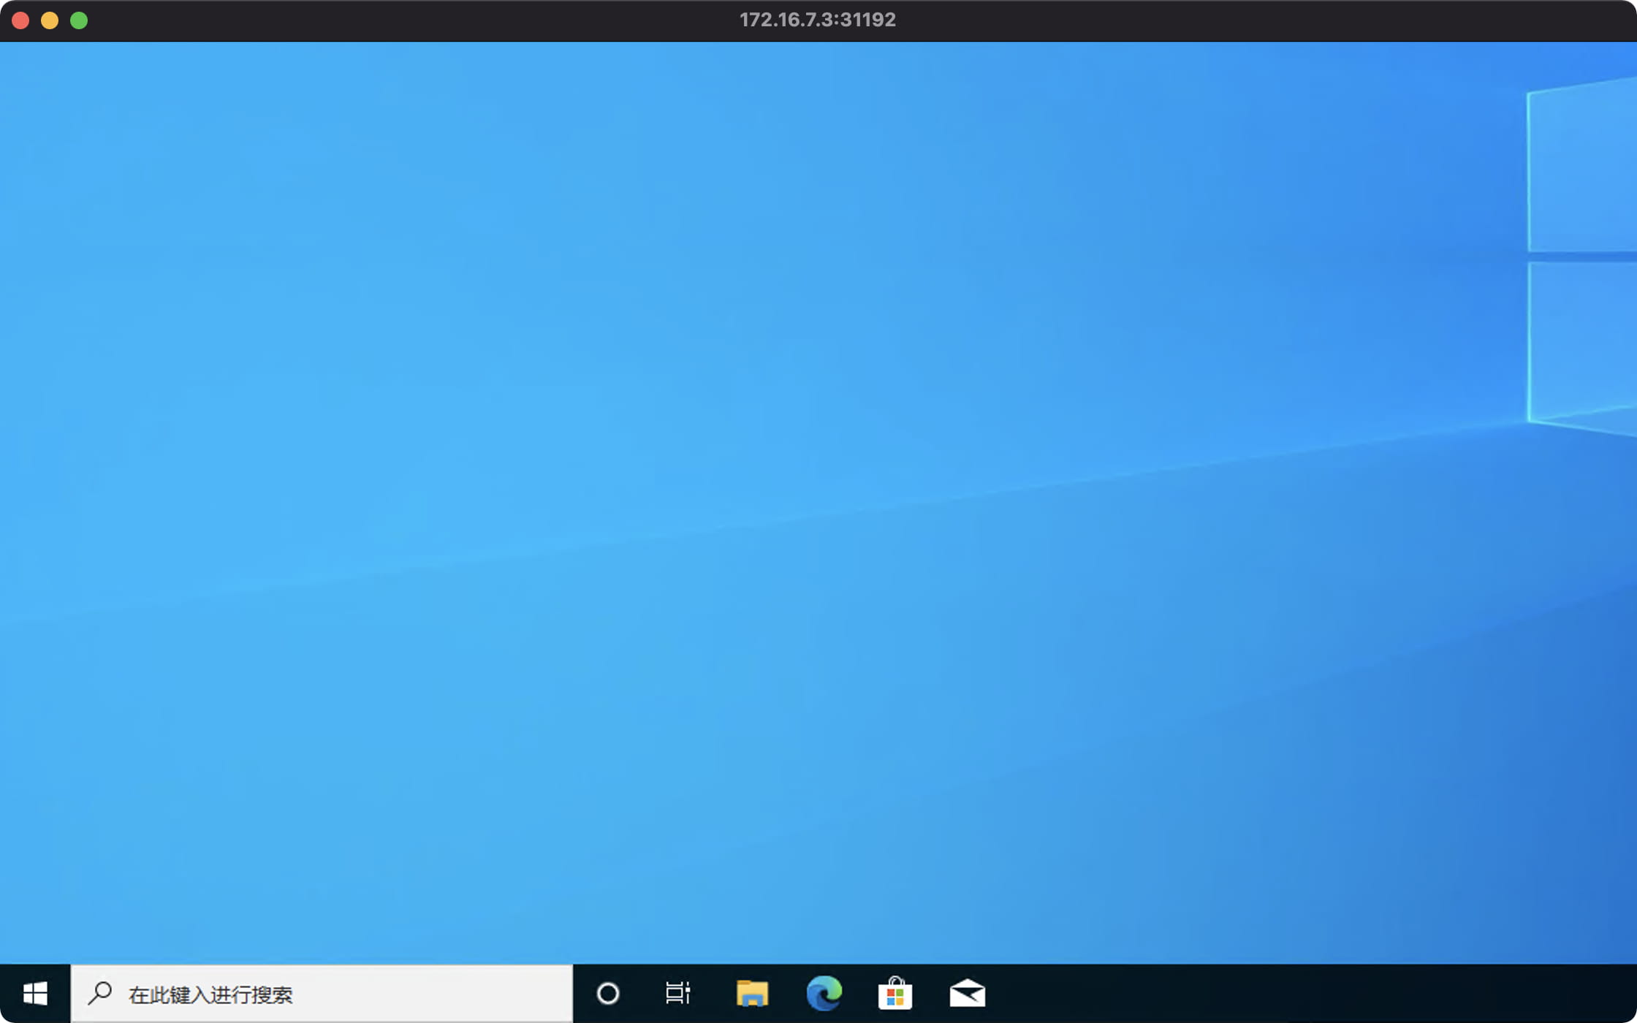Click empty taskbar area right of Mail
Viewport: 1637px width, 1023px height.
(1315, 993)
